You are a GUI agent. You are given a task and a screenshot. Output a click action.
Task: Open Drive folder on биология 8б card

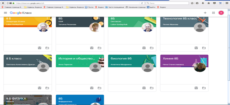click(x=152, y=88)
